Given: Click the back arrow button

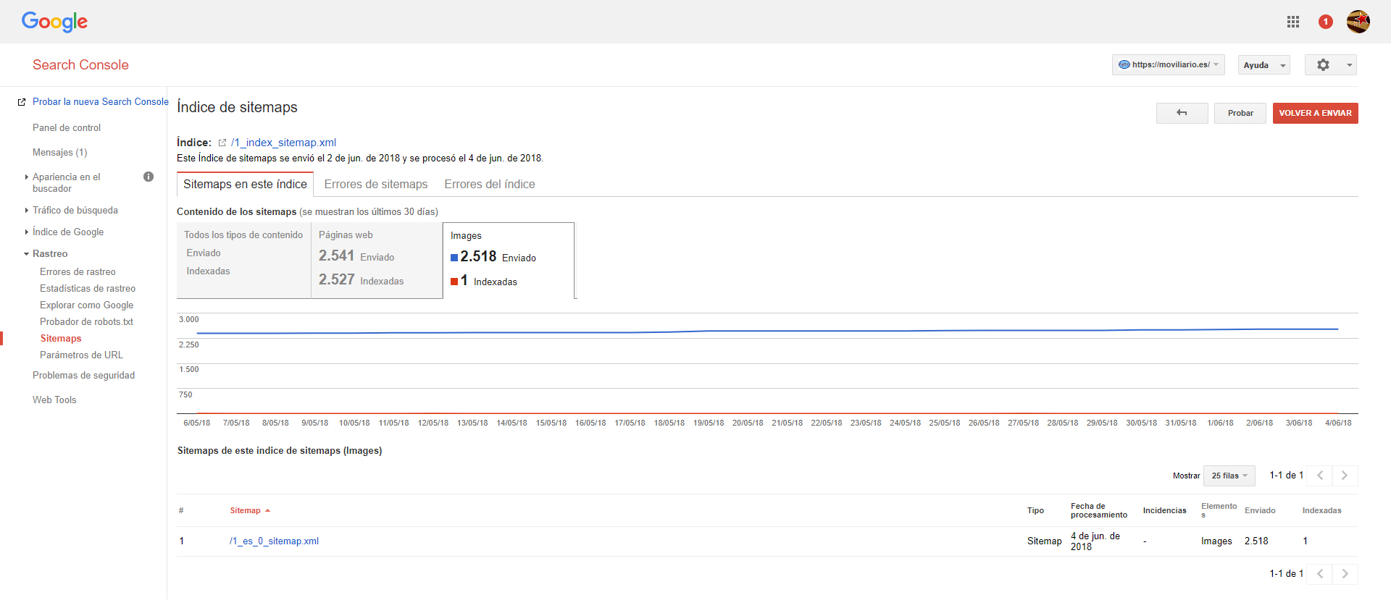Looking at the screenshot, I should 1182,113.
